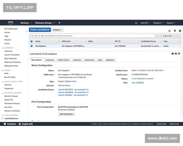Open the vpc-c78222a0 VPC link in details
Screen dimensions: 183x146
(138, 83)
